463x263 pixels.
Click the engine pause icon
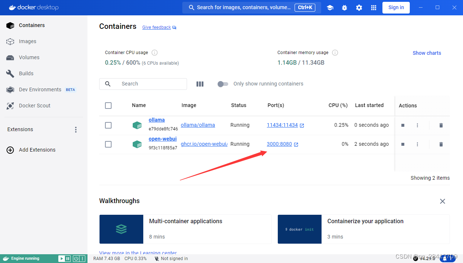coord(68,259)
